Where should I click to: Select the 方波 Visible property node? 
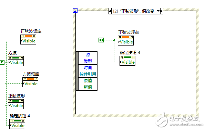(16, 61)
